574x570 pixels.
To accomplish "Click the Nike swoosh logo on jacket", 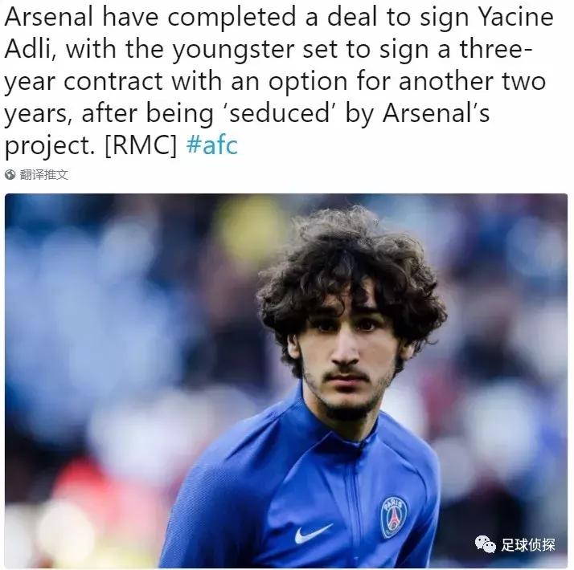I will (313, 532).
